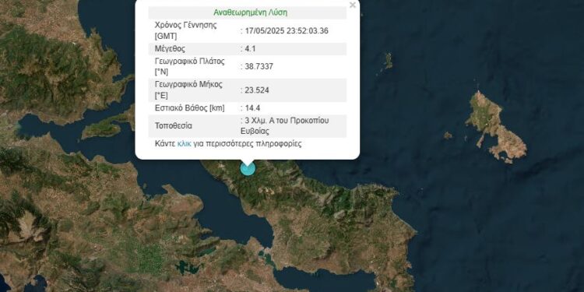Click the 'Χρόνος Γέννησης [GMT]' label

click(x=185, y=31)
